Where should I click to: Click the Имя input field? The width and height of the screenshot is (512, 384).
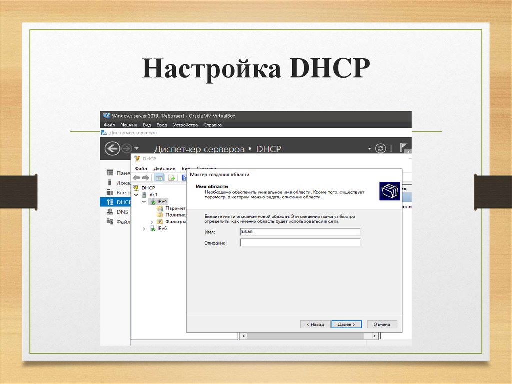300,232
